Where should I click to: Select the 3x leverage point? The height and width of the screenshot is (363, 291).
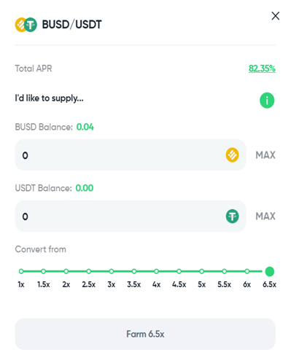point(112,271)
